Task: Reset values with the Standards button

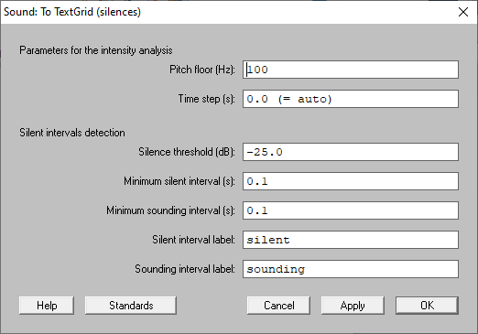Action: coord(131,306)
